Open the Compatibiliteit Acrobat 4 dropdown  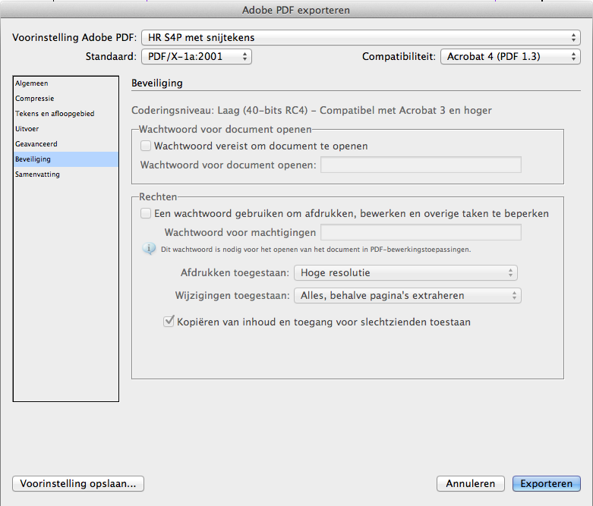pyautogui.click(x=510, y=57)
